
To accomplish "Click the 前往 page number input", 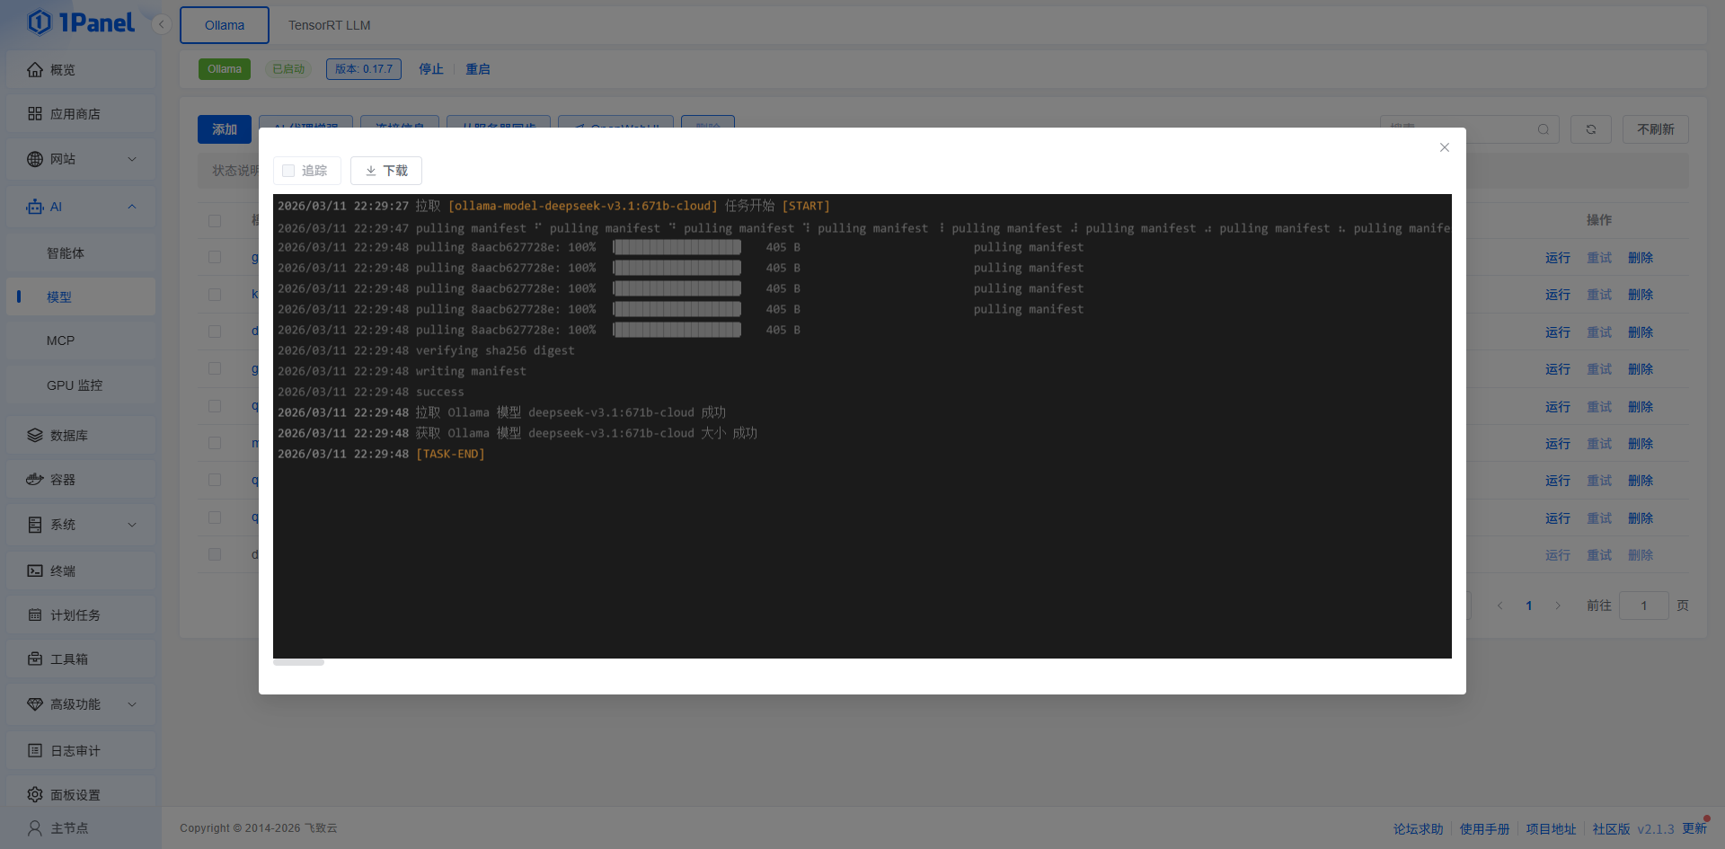I will [x=1644, y=606].
